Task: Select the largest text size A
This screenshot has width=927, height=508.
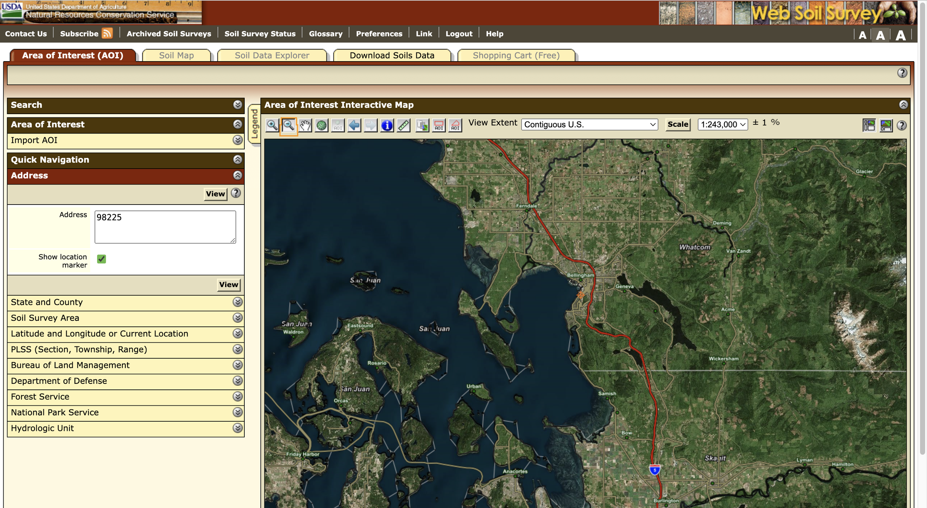Action: tap(900, 36)
